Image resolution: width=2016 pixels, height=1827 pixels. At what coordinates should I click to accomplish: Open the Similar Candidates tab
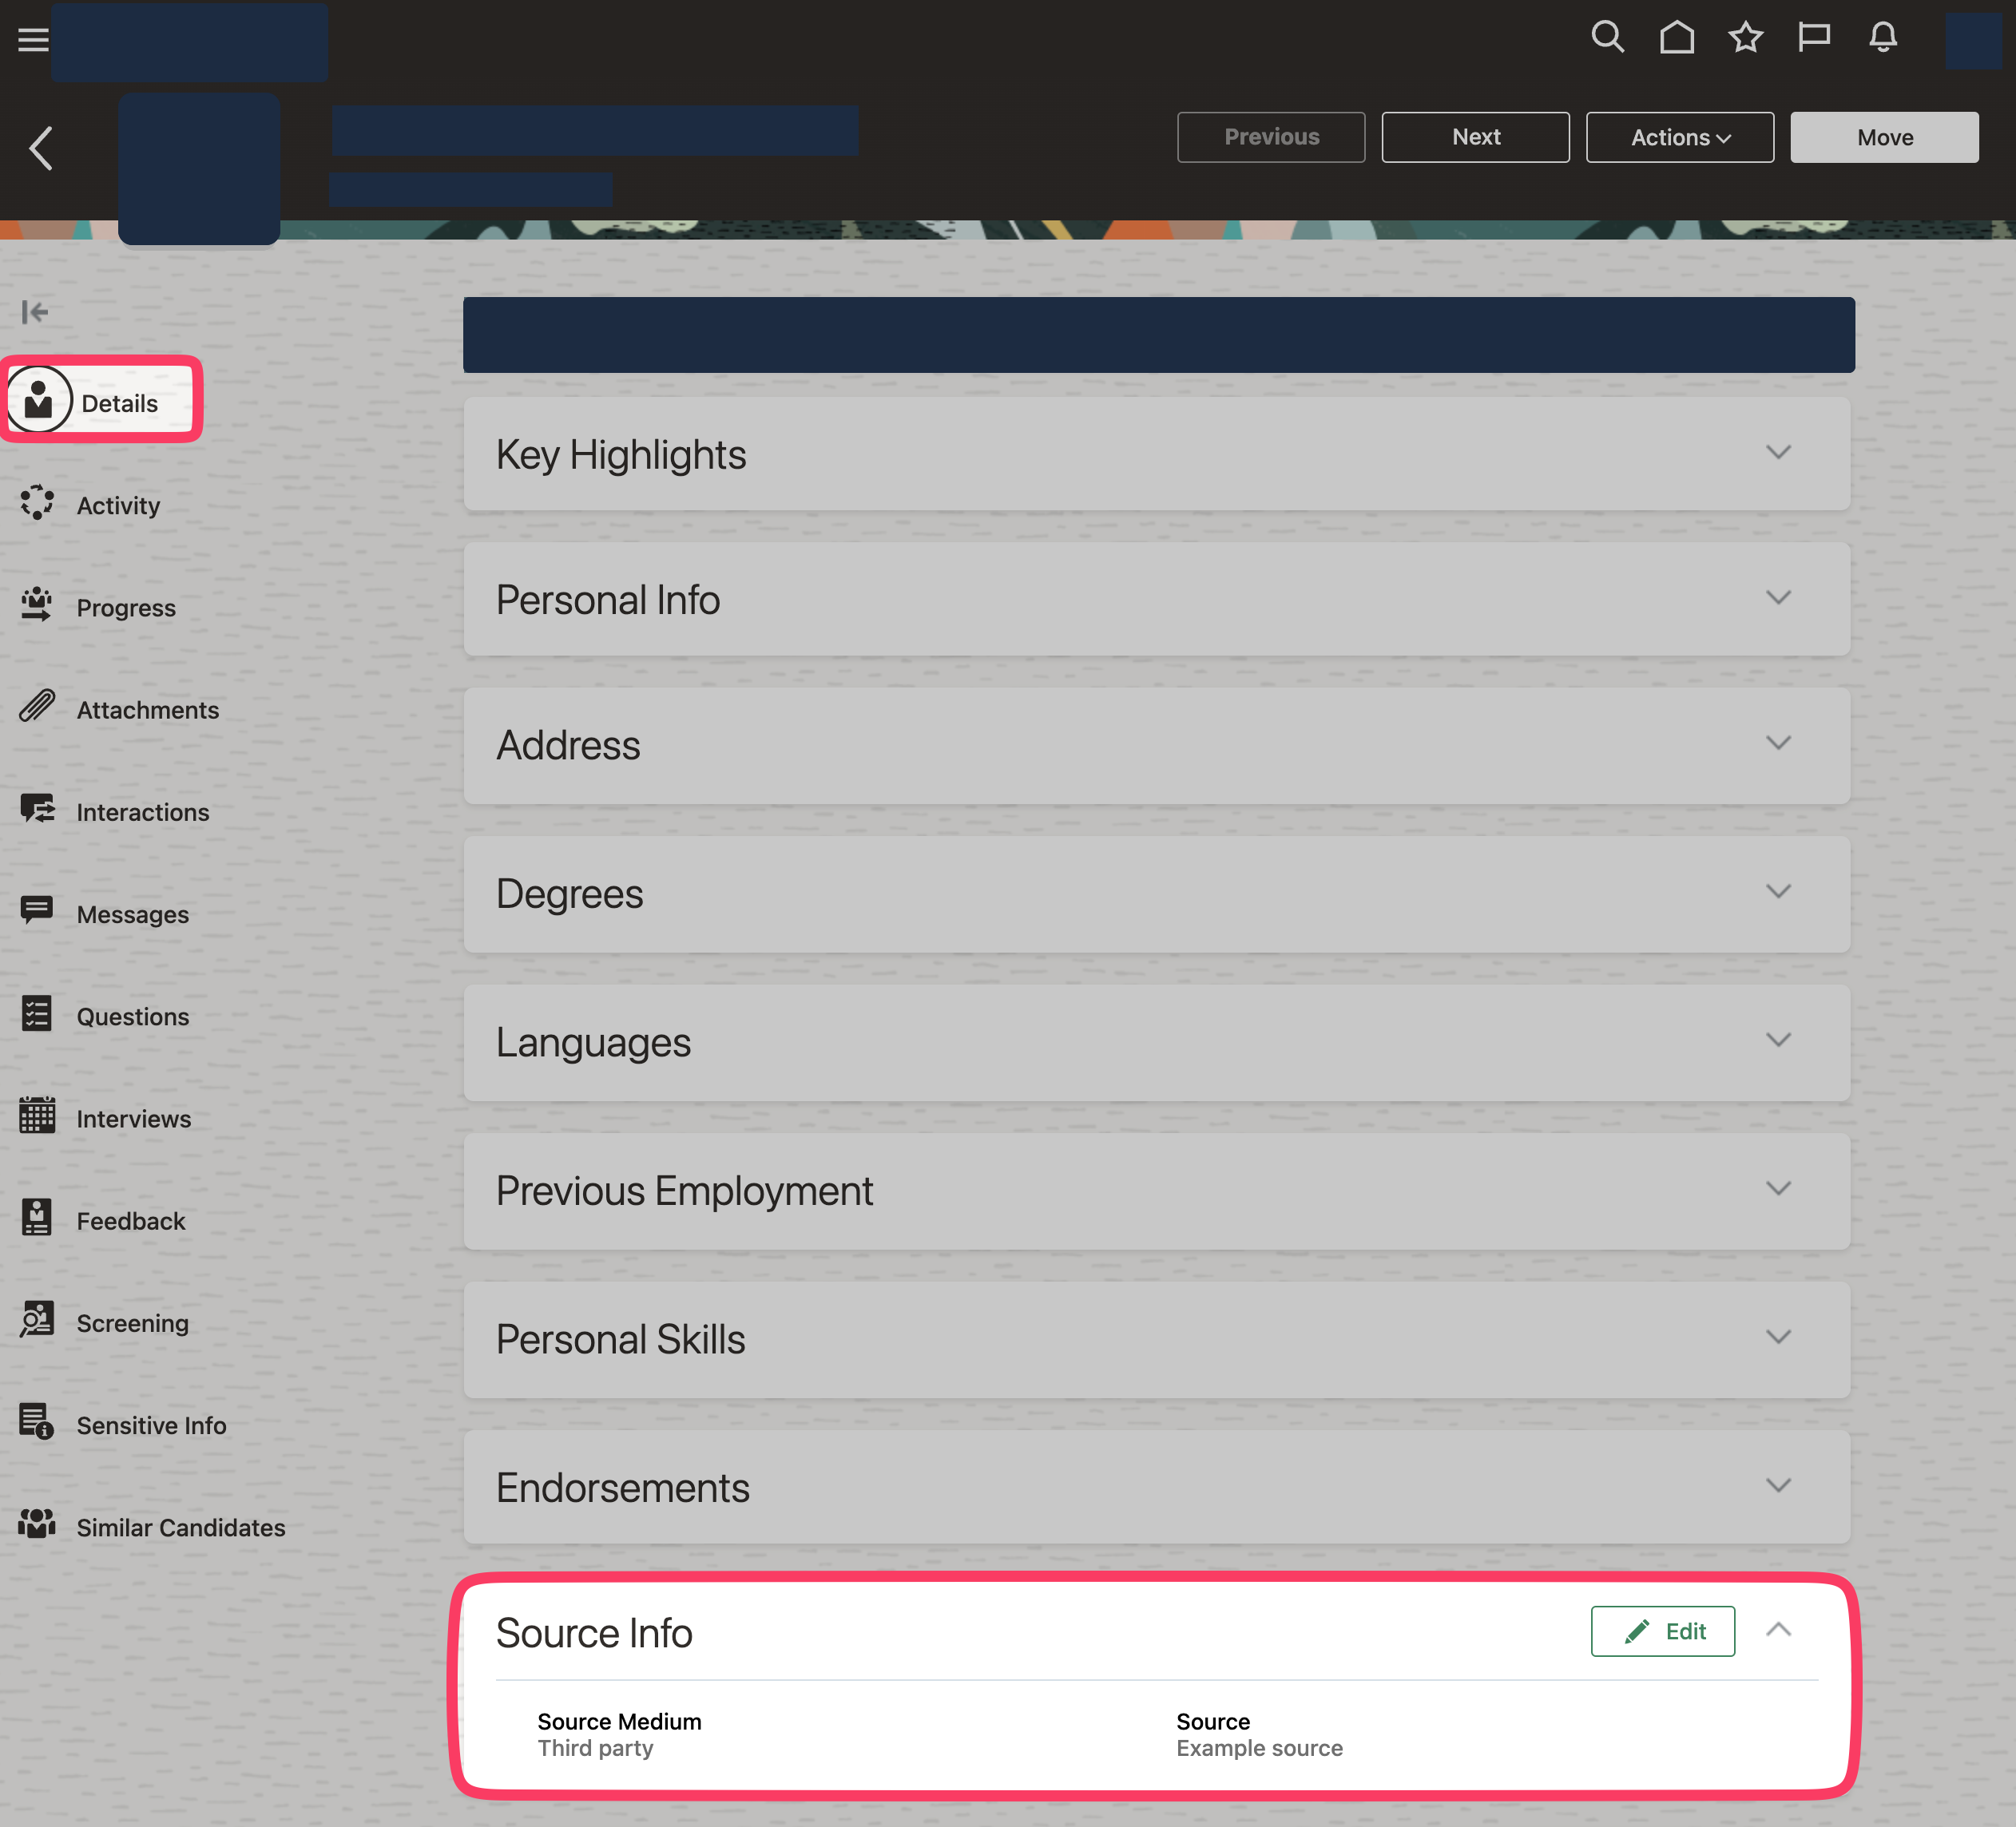click(x=180, y=1528)
